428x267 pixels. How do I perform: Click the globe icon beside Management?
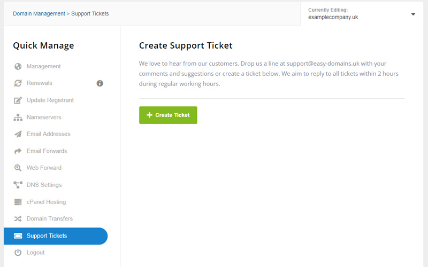tap(18, 67)
